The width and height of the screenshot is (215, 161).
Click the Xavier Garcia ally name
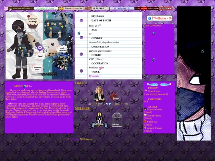[x=154, y=116]
